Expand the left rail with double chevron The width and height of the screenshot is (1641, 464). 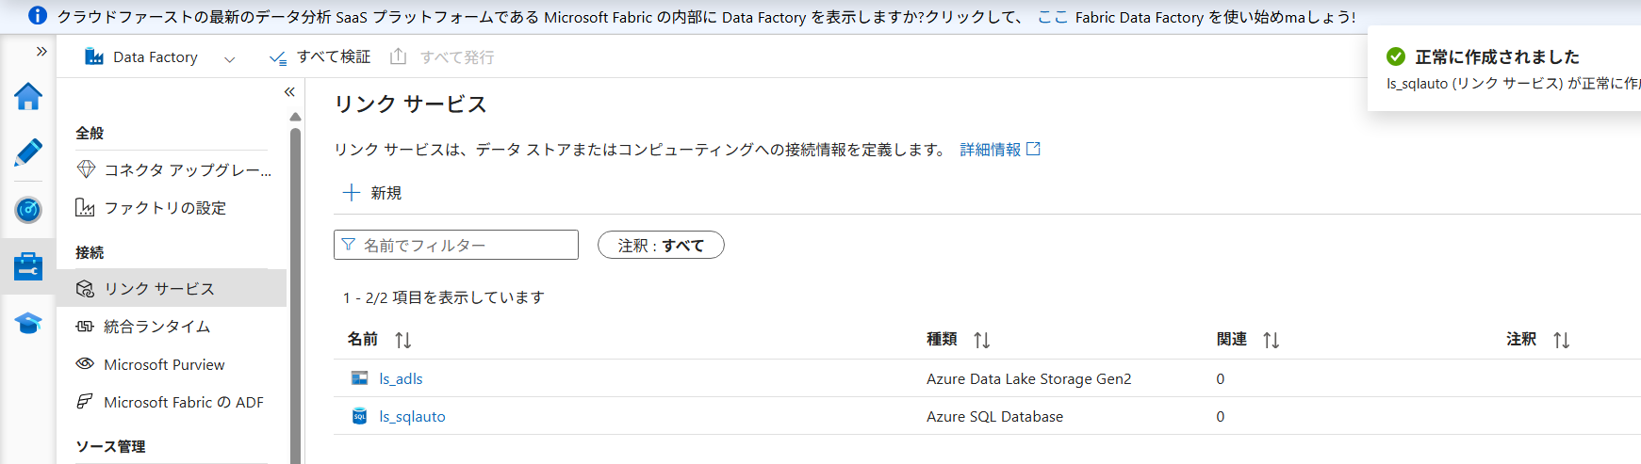point(41,52)
